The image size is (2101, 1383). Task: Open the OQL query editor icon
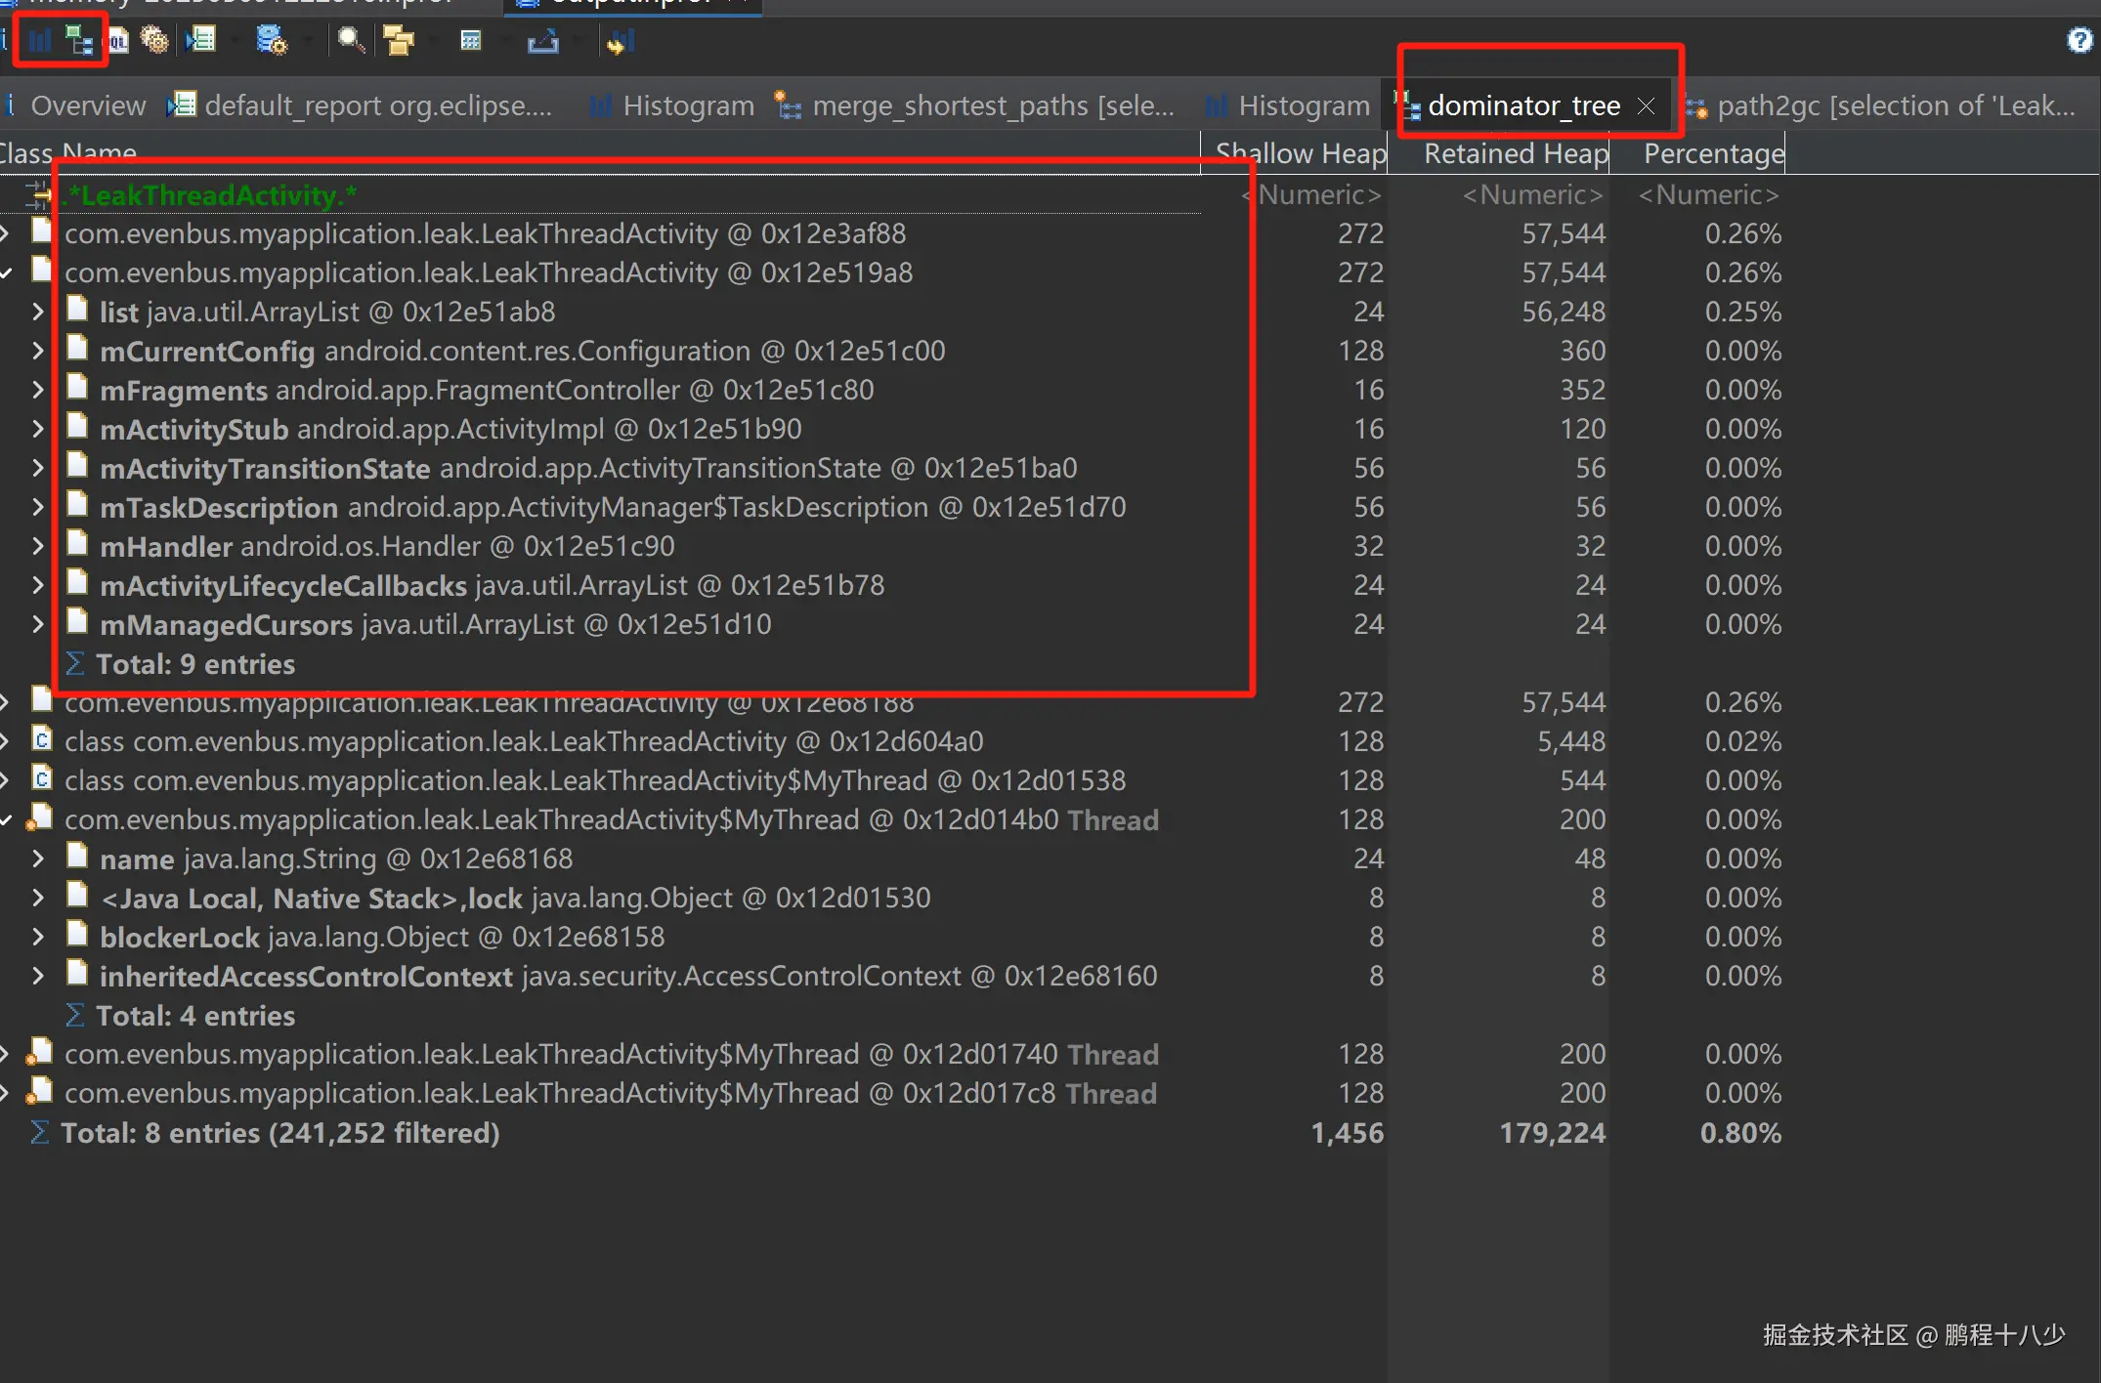[118, 41]
